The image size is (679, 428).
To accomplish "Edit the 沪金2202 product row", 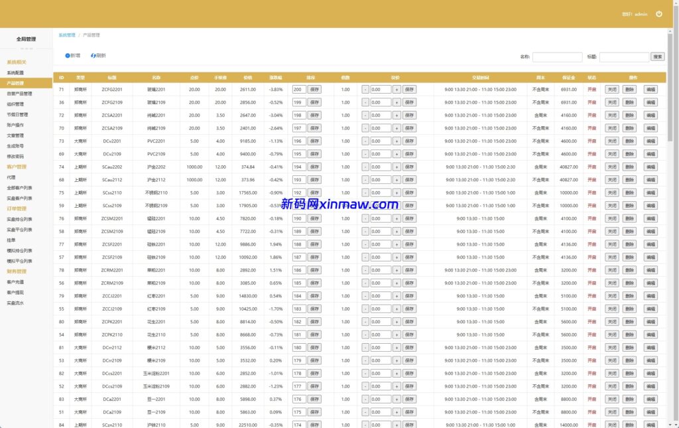I will click(x=650, y=167).
